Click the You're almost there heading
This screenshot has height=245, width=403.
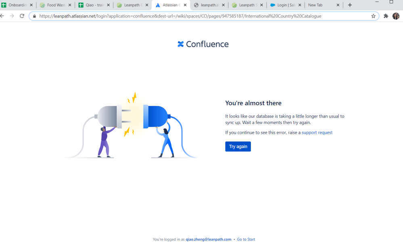click(253, 103)
